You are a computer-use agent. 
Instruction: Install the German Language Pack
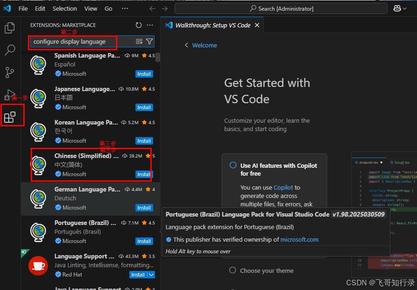(x=144, y=208)
